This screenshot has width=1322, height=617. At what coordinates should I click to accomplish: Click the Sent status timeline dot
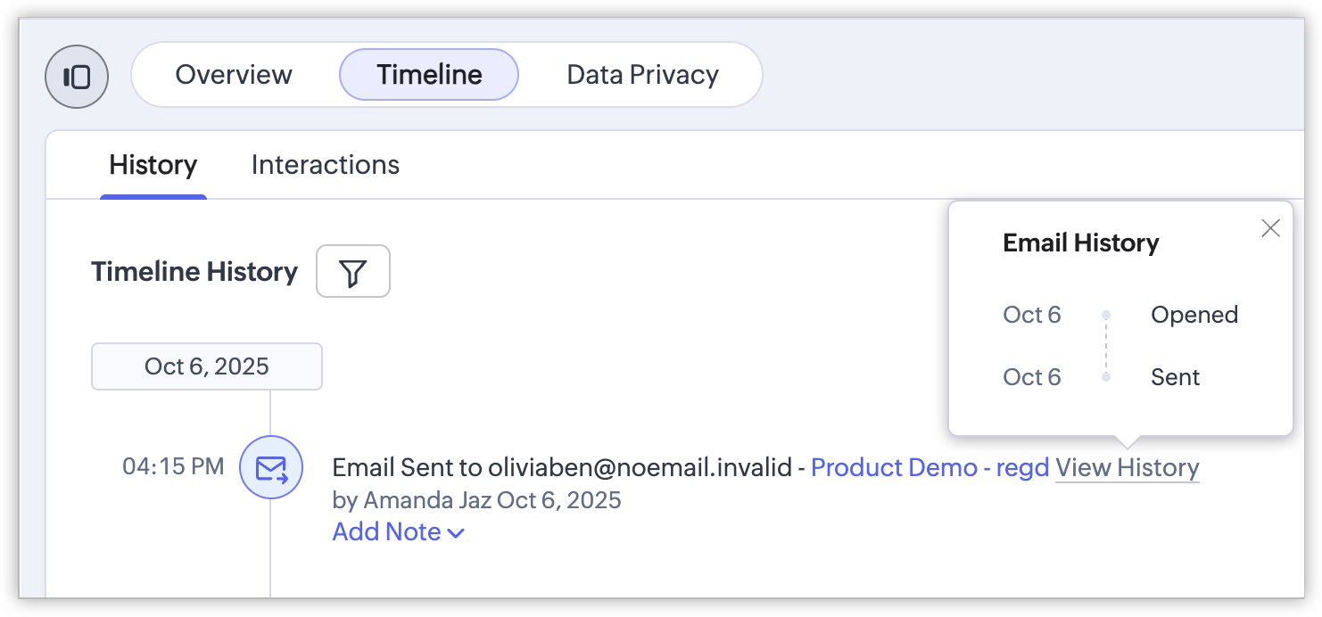[1106, 377]
